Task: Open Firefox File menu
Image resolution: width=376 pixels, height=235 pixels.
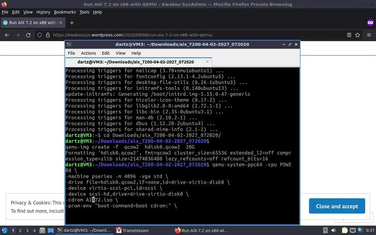Action: click(5, 12)
